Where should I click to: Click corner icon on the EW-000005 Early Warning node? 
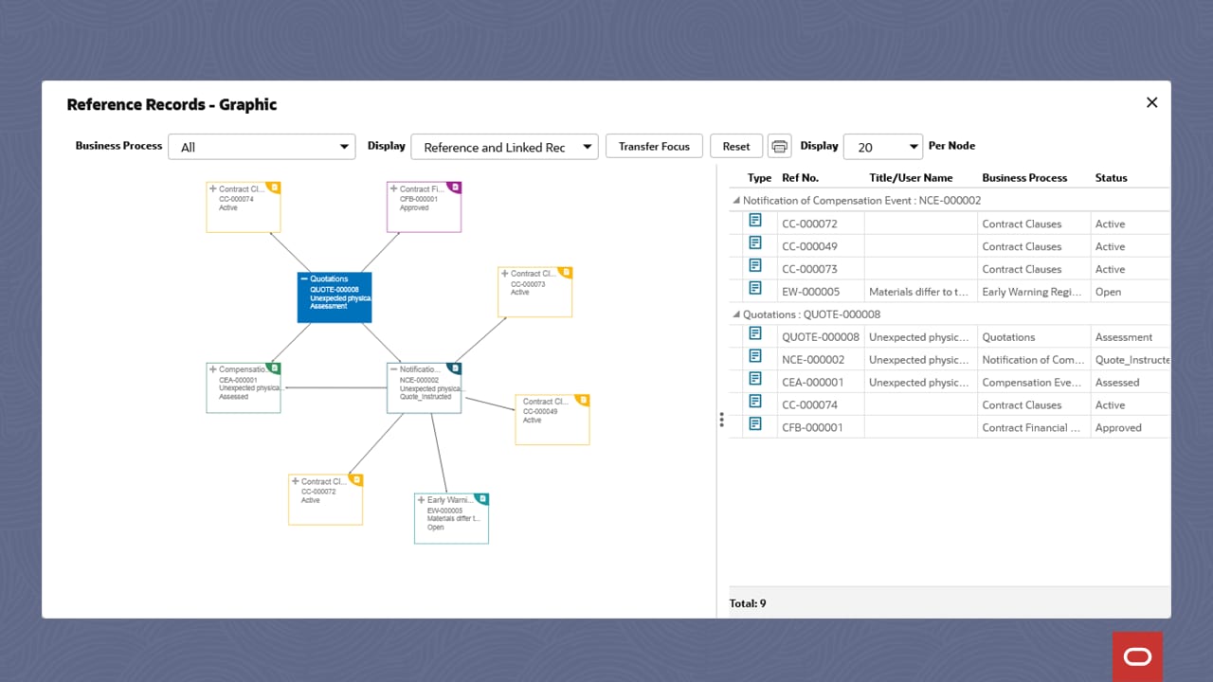coord(482,498)
